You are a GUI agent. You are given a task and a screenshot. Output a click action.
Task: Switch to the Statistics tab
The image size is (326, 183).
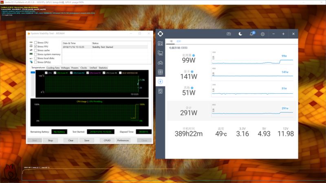[103, 68]
